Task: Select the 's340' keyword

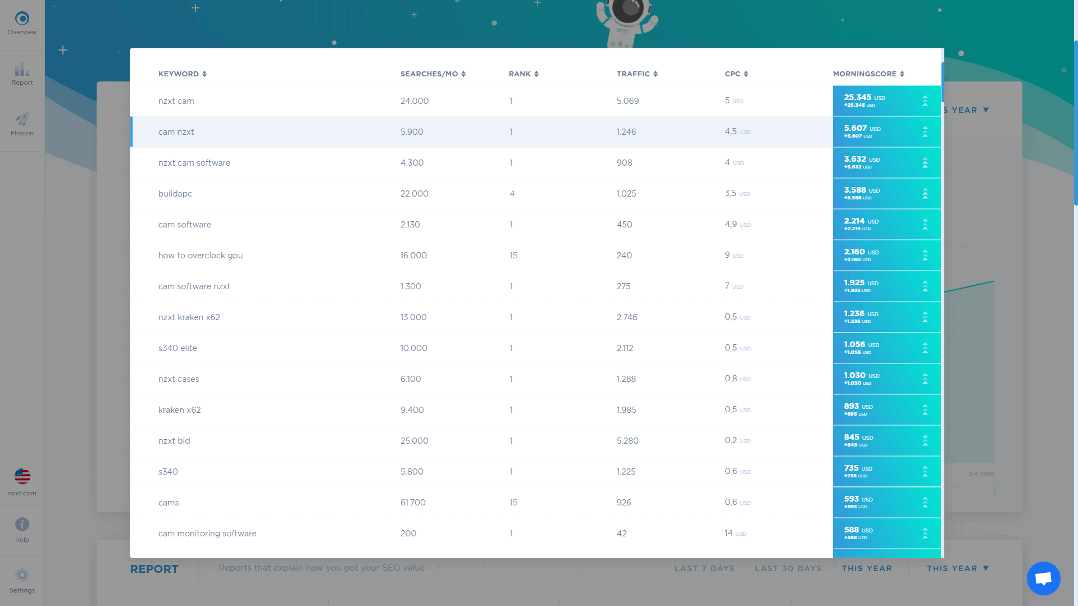Action: [168, 472]
